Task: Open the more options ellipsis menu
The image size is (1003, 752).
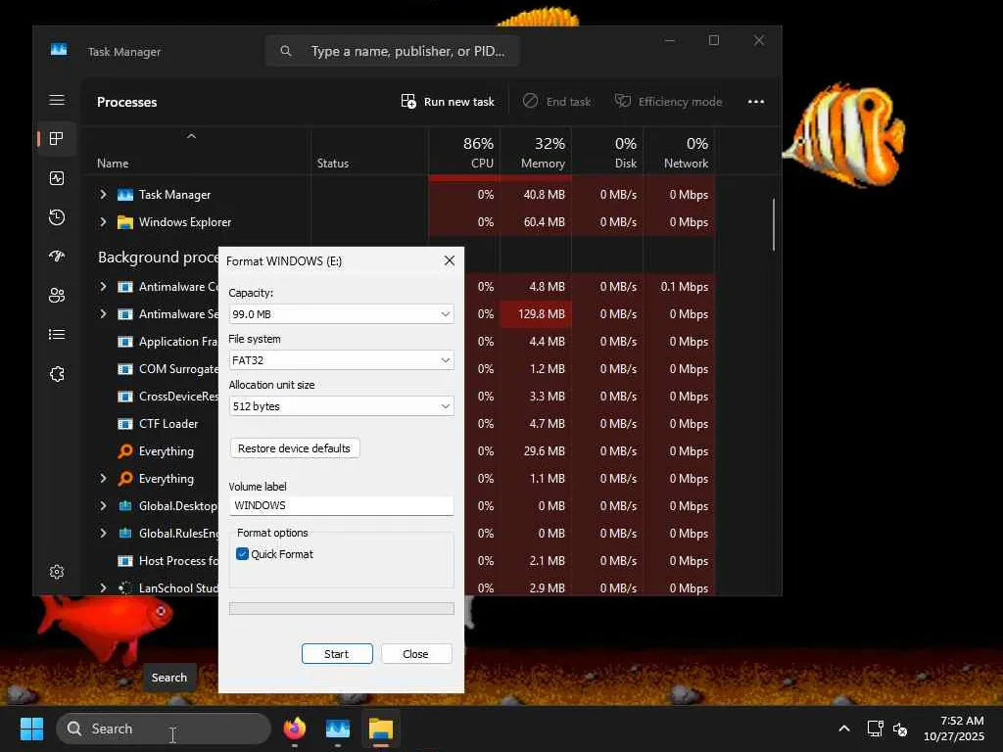Action: 756,102
